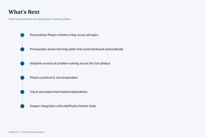Screen dimensions: 206x137
Task: Click the timeline dot beside Personalized Physics Mastery Map
Action: click(22, 35)
